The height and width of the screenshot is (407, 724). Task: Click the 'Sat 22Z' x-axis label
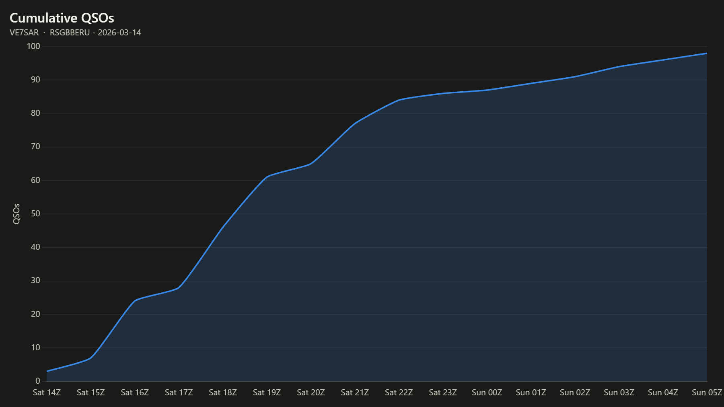(x=399, y=393)
